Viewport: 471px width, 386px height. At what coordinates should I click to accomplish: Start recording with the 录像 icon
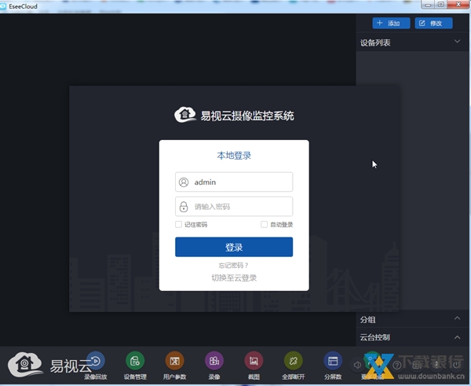[214, 361]
